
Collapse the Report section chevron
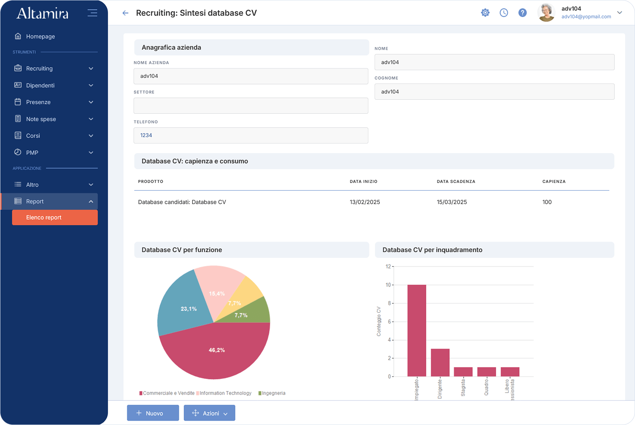pos(91,201)
